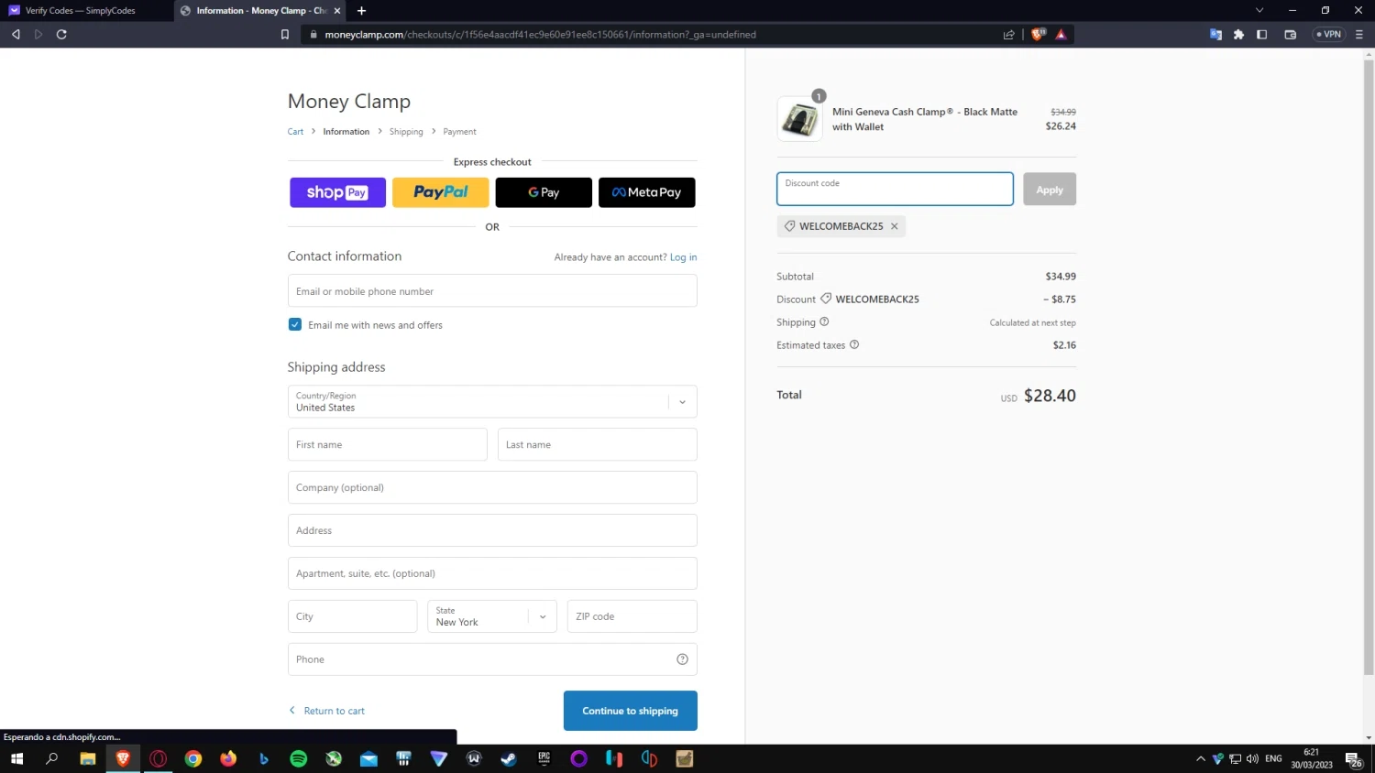Open the notification center icon

(1353, 759)
